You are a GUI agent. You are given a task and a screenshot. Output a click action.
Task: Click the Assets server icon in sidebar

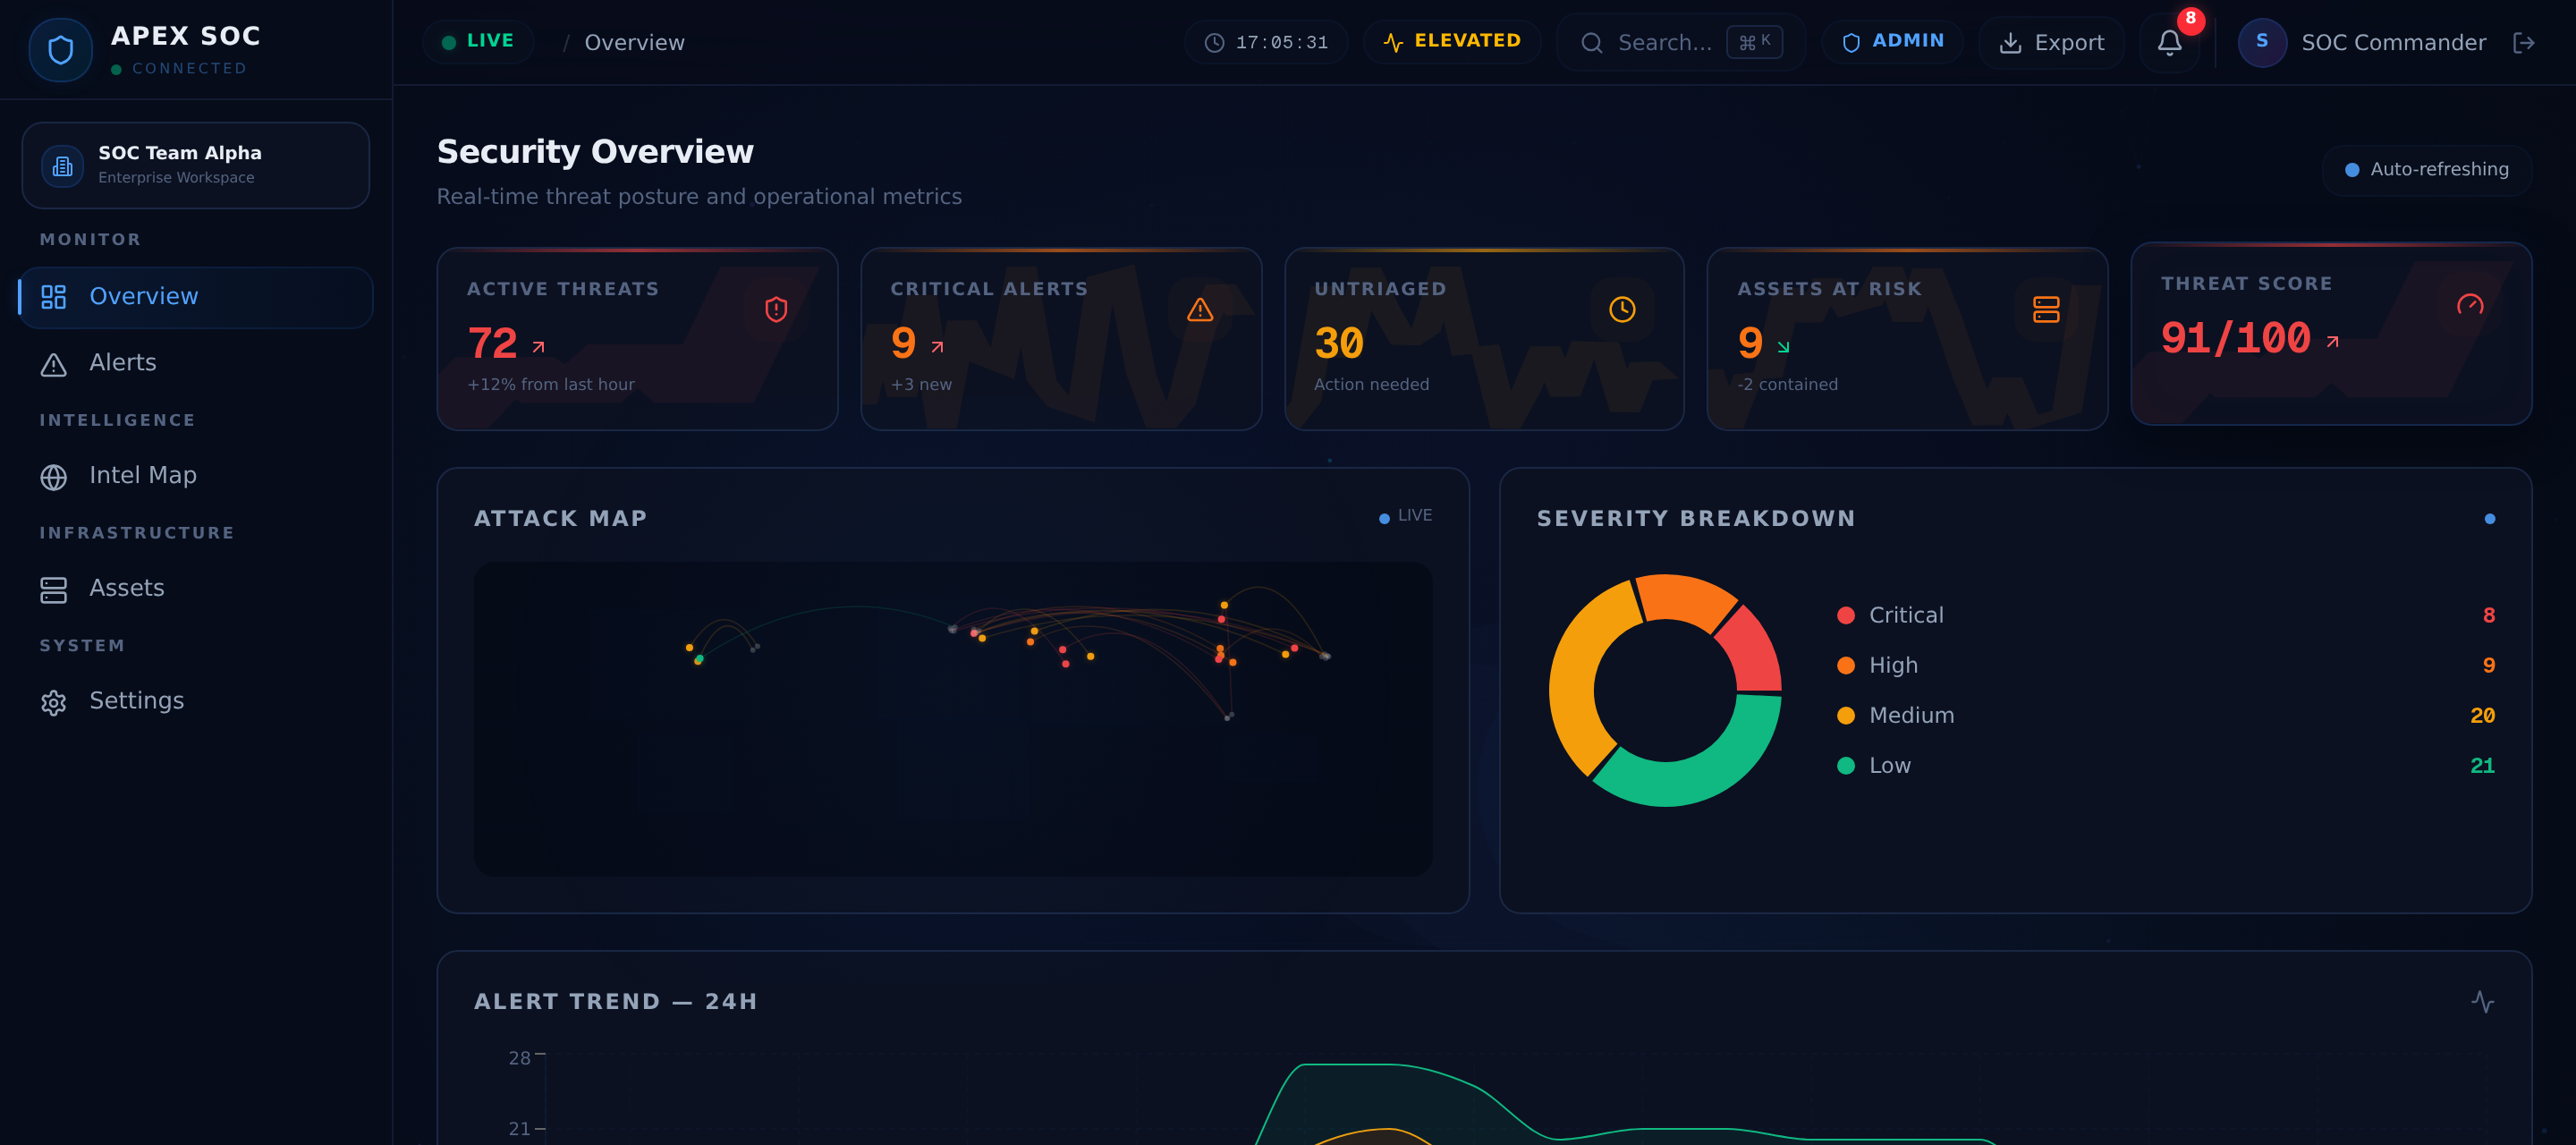54,590
